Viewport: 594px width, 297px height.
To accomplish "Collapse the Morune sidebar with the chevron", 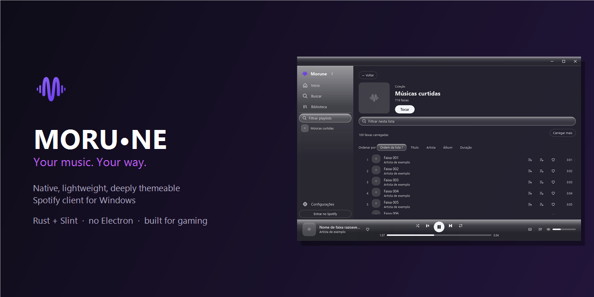I will [332, 74].
